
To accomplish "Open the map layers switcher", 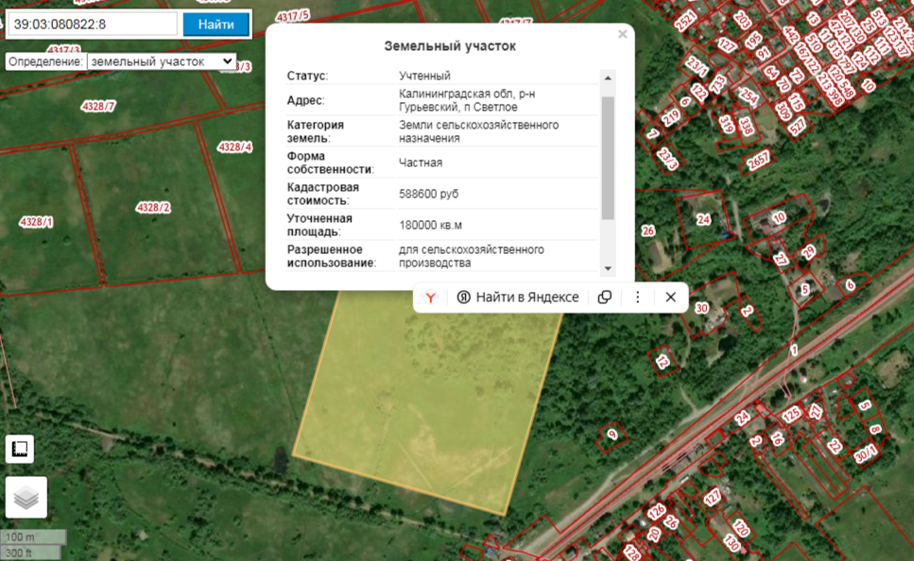I will (26, 498).
